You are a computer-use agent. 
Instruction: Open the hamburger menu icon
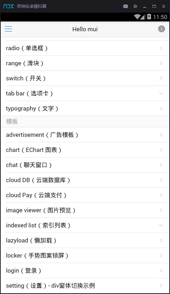click(x=8, y=29)
